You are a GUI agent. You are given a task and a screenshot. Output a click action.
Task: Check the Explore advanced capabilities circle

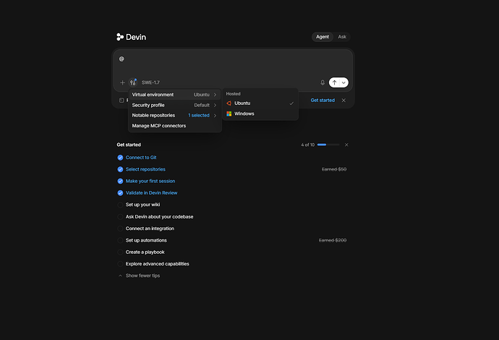point(120,264)
